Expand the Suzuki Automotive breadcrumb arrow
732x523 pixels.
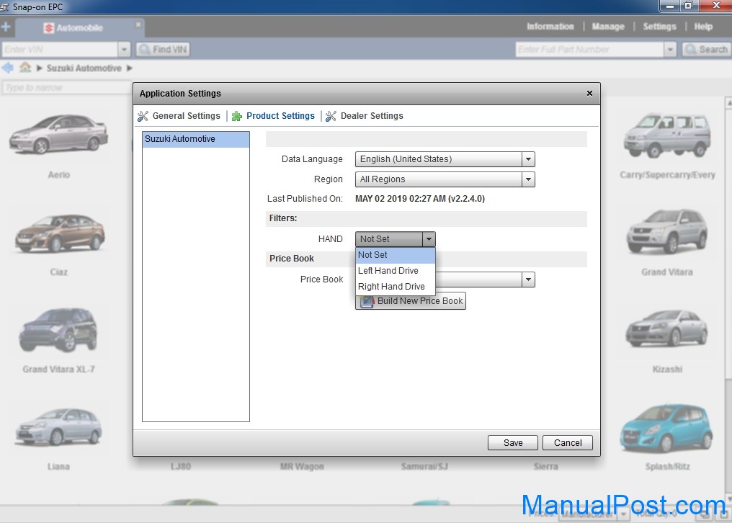point(129,68)
